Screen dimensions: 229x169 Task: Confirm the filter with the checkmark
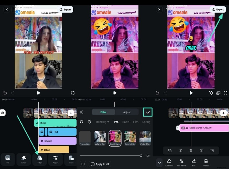[148, 112]
